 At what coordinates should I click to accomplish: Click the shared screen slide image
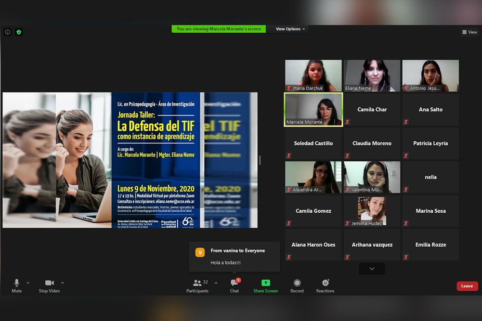coord(130,160)
